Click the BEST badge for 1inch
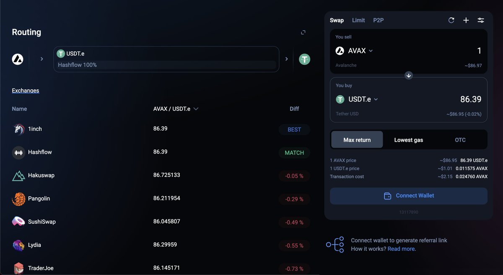 [294, 130]
